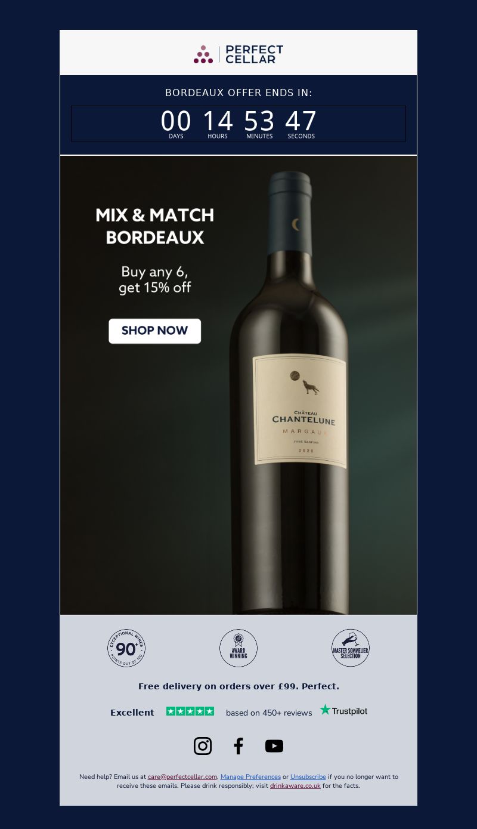The height and width of the screenshot is (829, 477).
Task: Open the Instagram icon link
Action: tap(203, 746)
